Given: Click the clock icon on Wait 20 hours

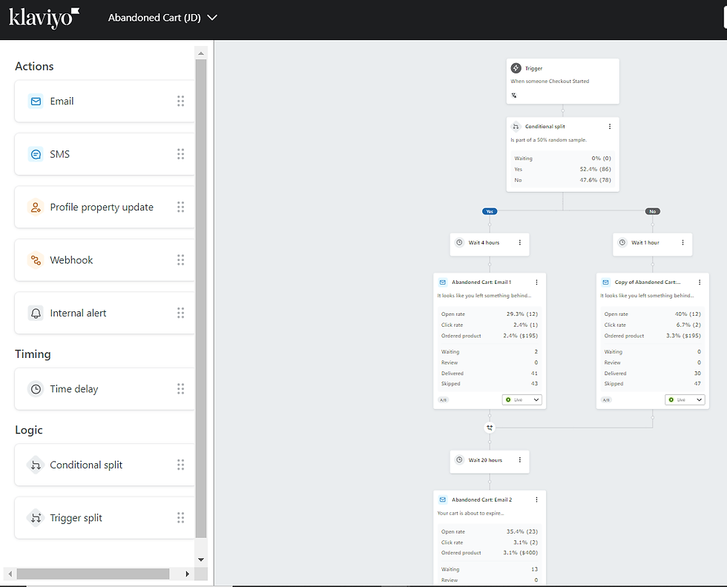Looking at the screenshot, I should point(459,460).
